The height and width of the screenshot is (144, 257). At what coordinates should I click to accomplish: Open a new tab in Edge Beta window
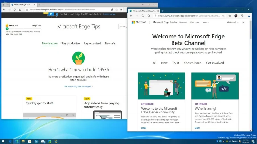(x=163, y=11)
